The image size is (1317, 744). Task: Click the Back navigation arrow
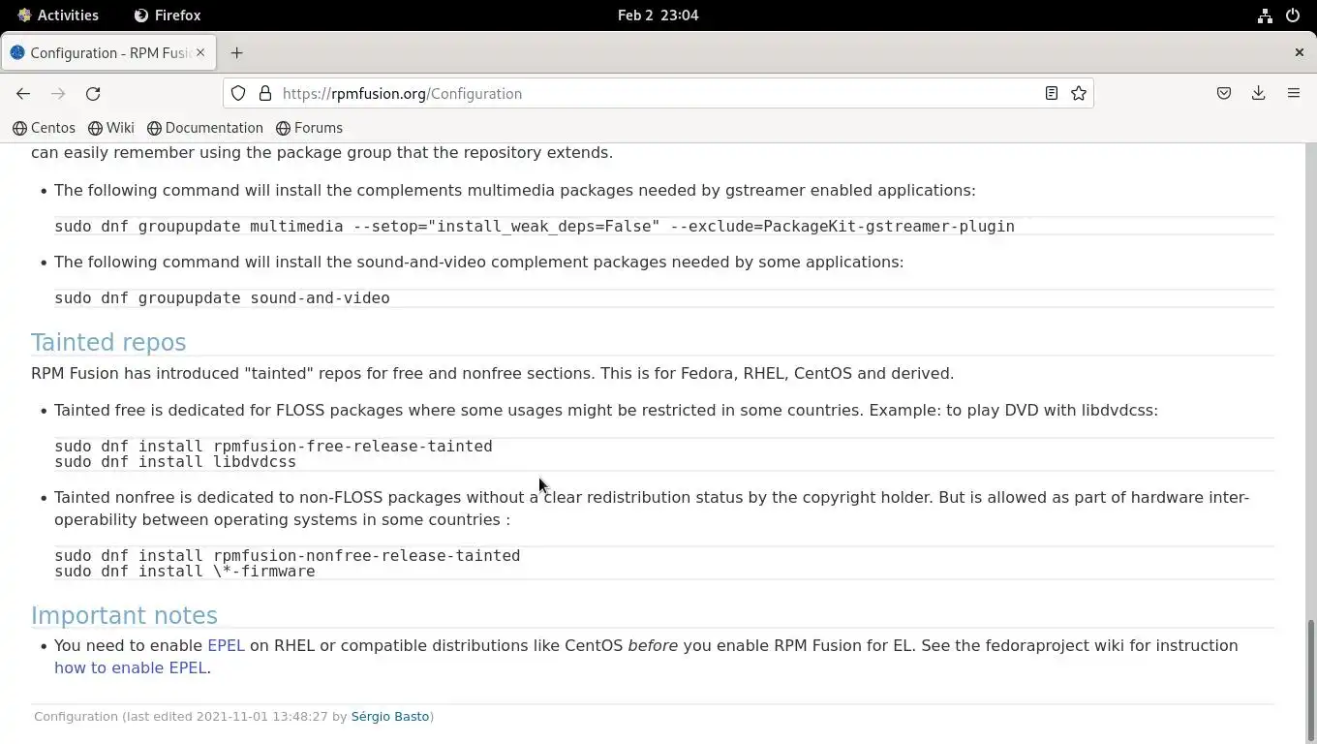coord(23,94)
